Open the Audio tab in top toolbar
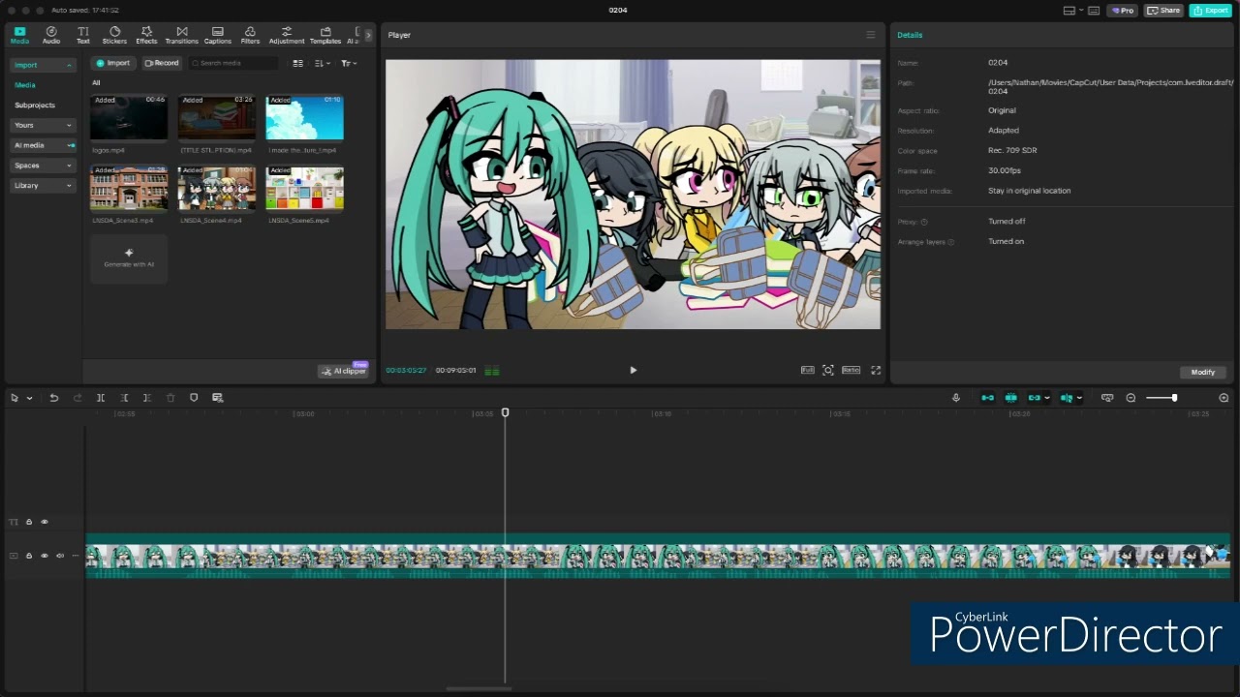 tap(51, 36)
